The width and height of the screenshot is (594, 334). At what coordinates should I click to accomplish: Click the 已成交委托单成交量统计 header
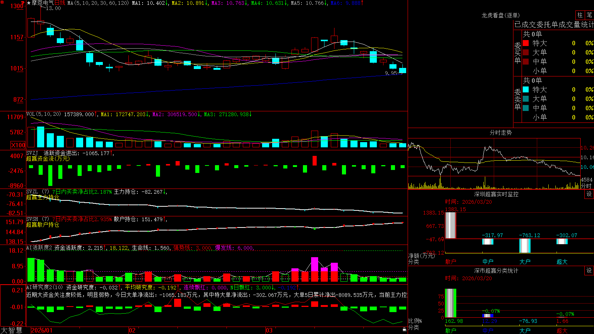pos(554,24)
